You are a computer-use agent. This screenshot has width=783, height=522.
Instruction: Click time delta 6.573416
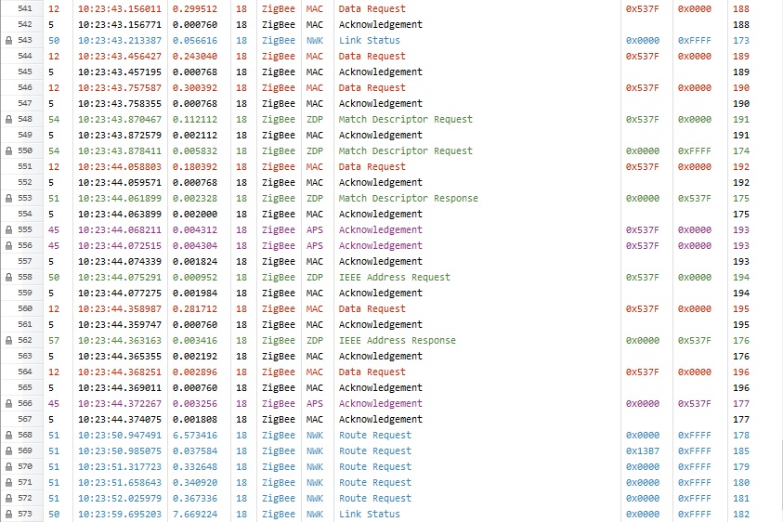coord(195,435)
